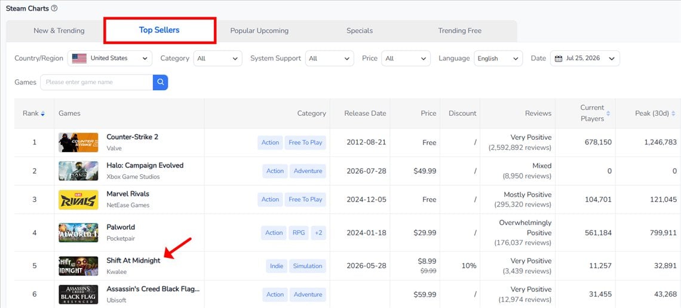Click the Pocketpair publisher name
Screen dimensions: 681x308
tap(121, 238)
